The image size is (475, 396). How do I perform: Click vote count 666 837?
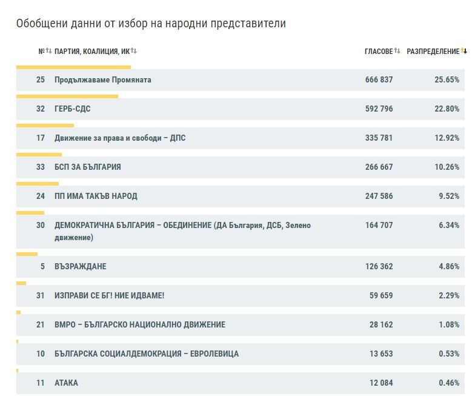[379, 80]
